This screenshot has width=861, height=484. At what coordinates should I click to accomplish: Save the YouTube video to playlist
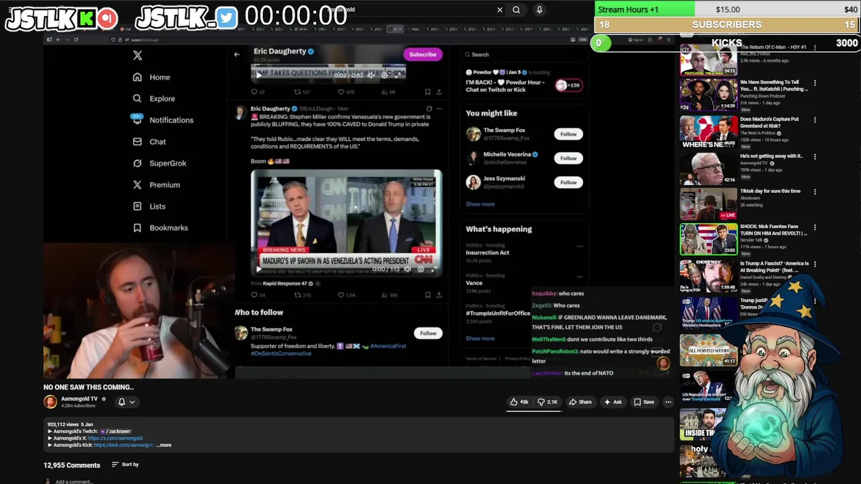click(644, 402)
